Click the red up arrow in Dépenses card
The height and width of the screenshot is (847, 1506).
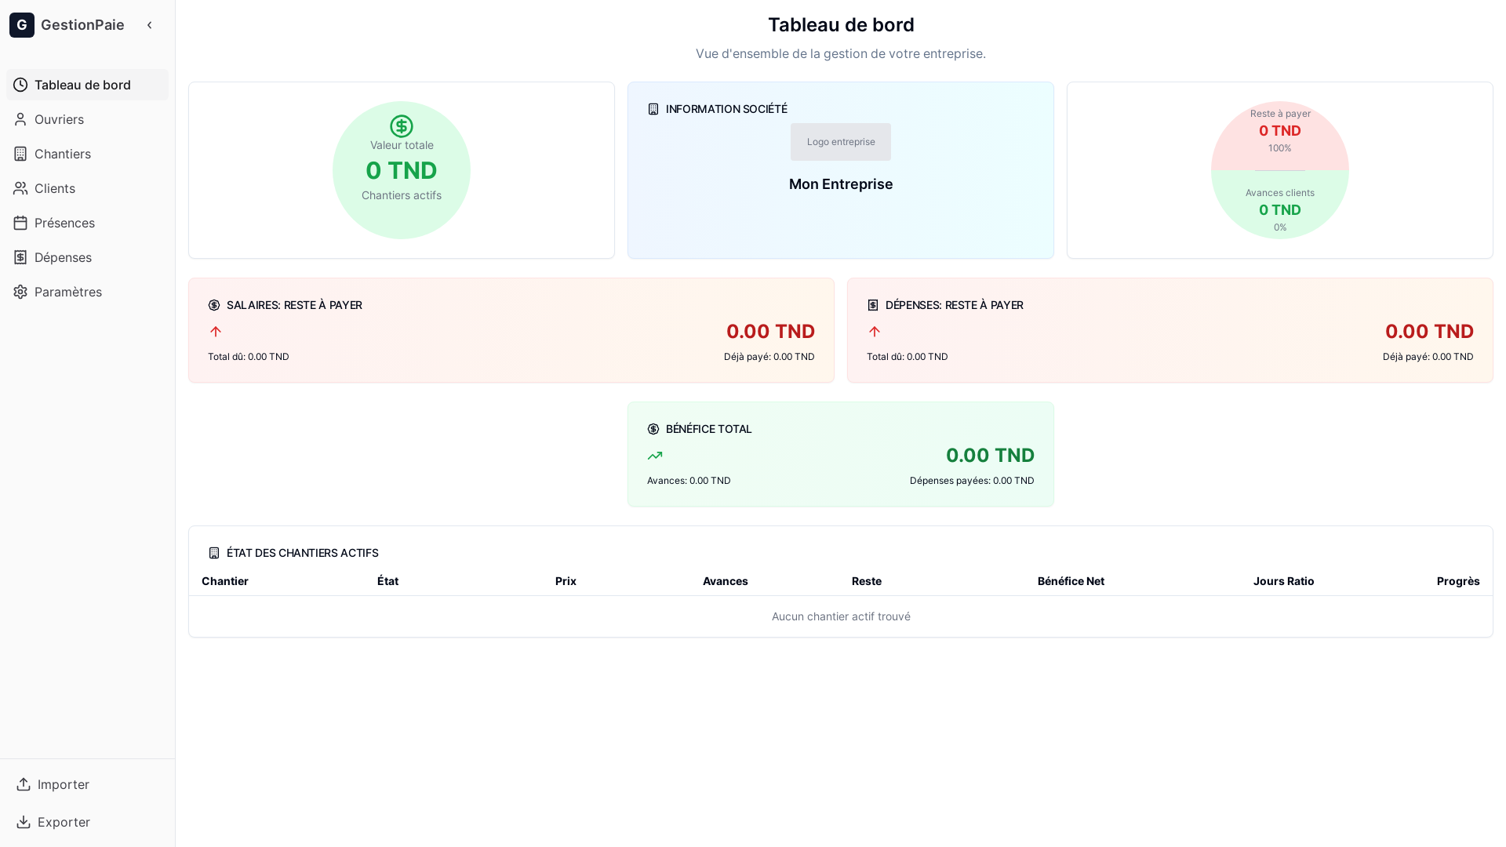(875, 332)
